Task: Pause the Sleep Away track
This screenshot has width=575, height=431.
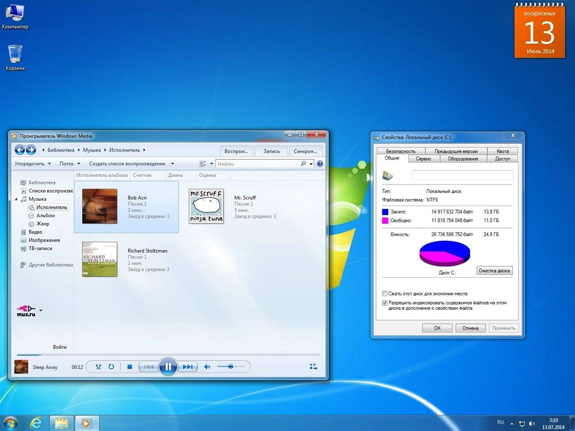Action: [168, 366]
